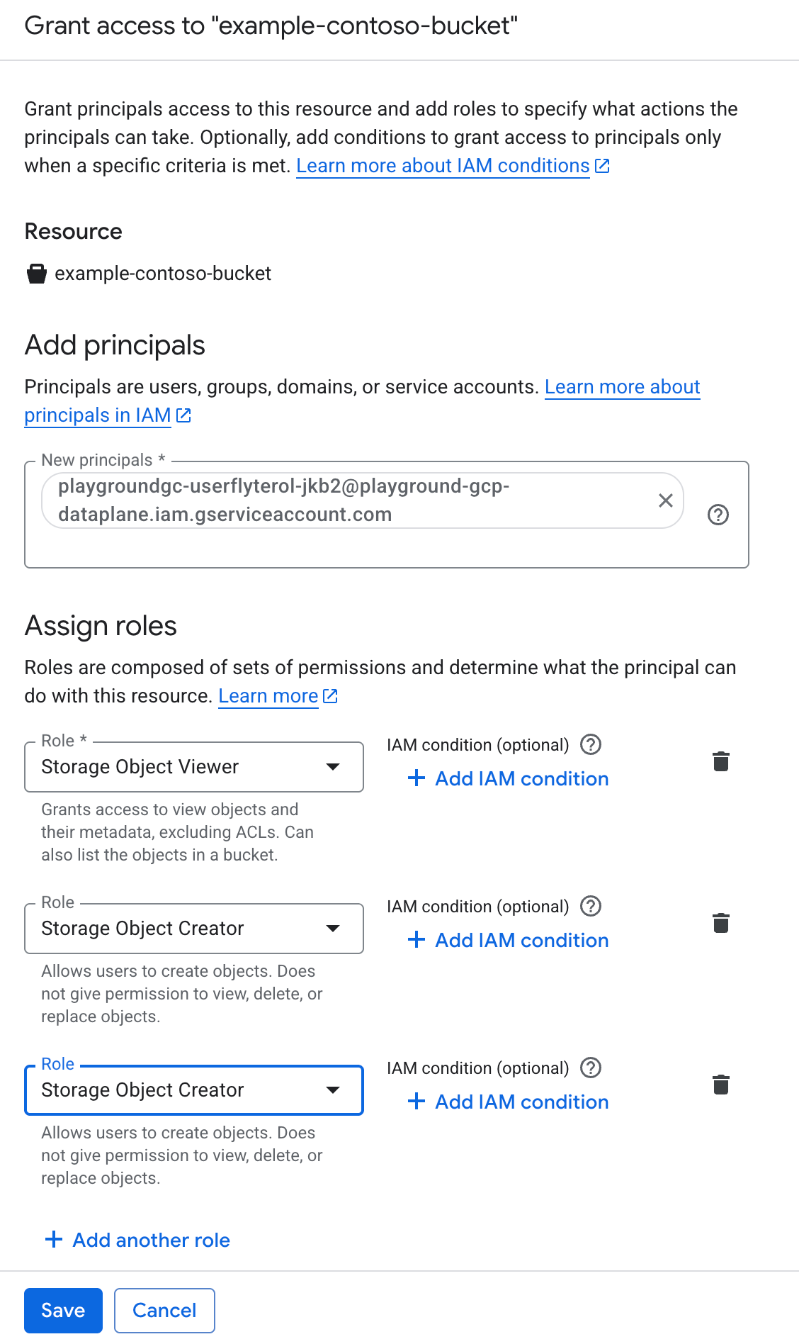This screenshot has width=799, height=1344.
Task: Delete the first Storage Object Creator role row
Action: click(x=720, y=923)
